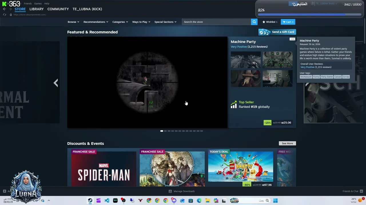Image resolution: width=366 pixels, height=205 pixels.
Task: Open the Machine Party options ellipsis
Action: click(x=292, y=39)
